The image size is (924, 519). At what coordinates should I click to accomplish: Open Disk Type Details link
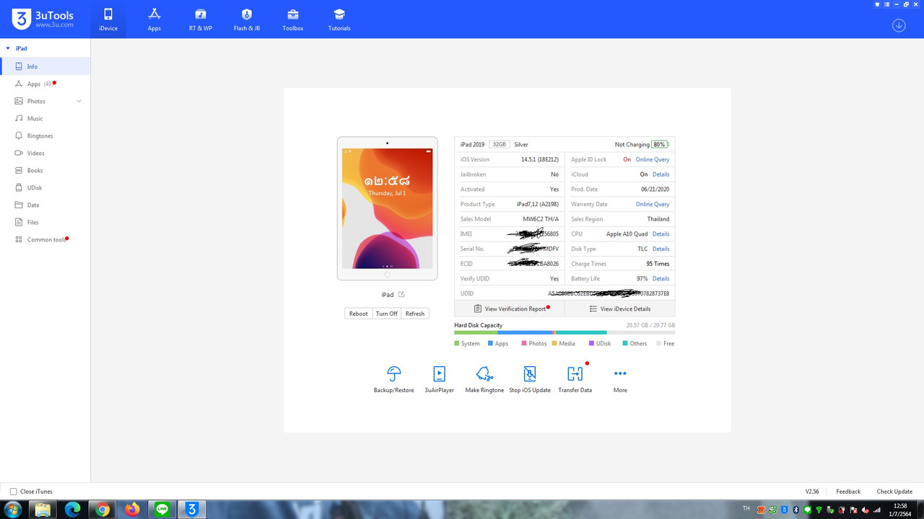[x=661, y=249]
